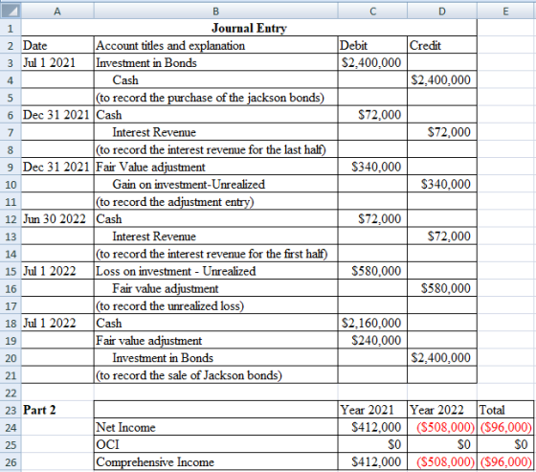Screen dimensions: 536x472
Task: Select credit $580,000 in row 16
Action: [442, 288]
